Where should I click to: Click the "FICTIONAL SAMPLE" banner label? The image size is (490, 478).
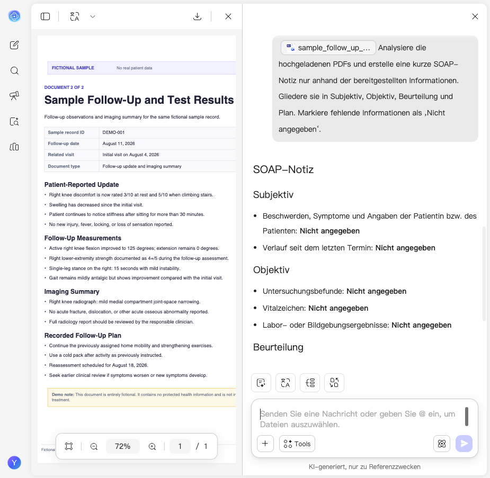point(73,68)
